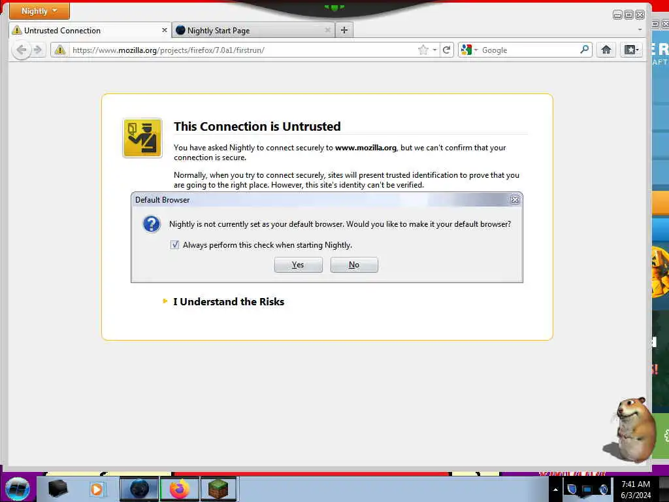
Task: Open the Minecraft grass block taskbar icon
Action: 218,489
